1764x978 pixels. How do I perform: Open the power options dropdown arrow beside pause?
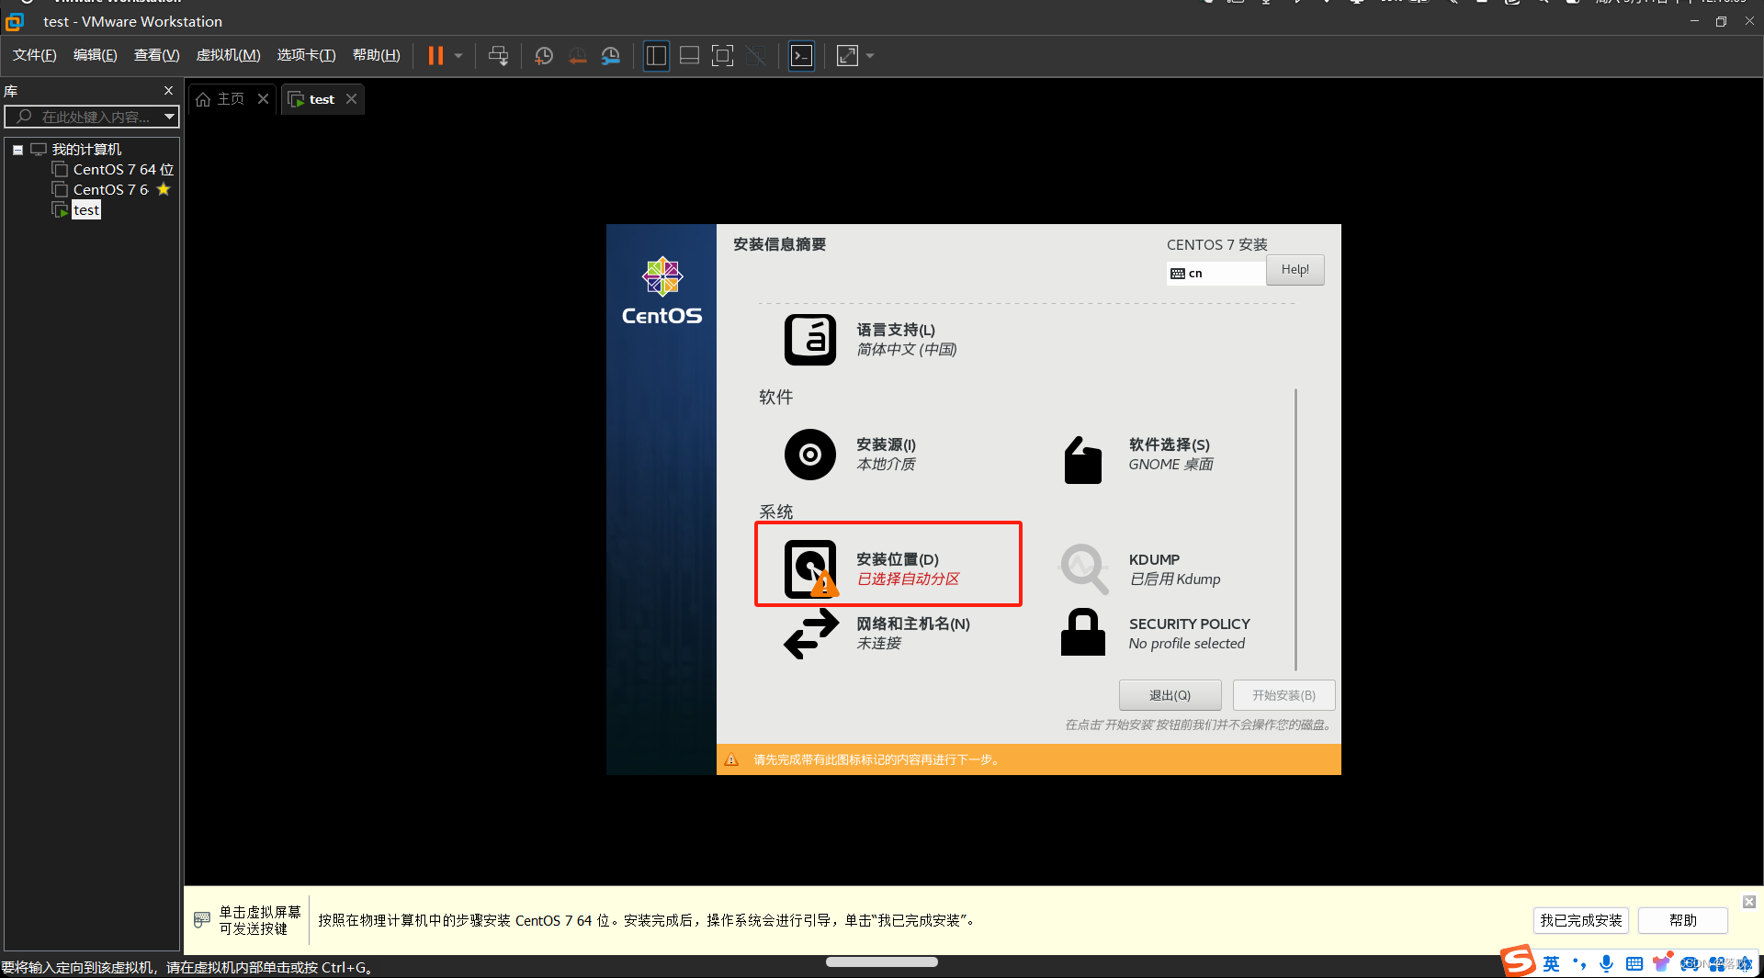tap(458, 56)
